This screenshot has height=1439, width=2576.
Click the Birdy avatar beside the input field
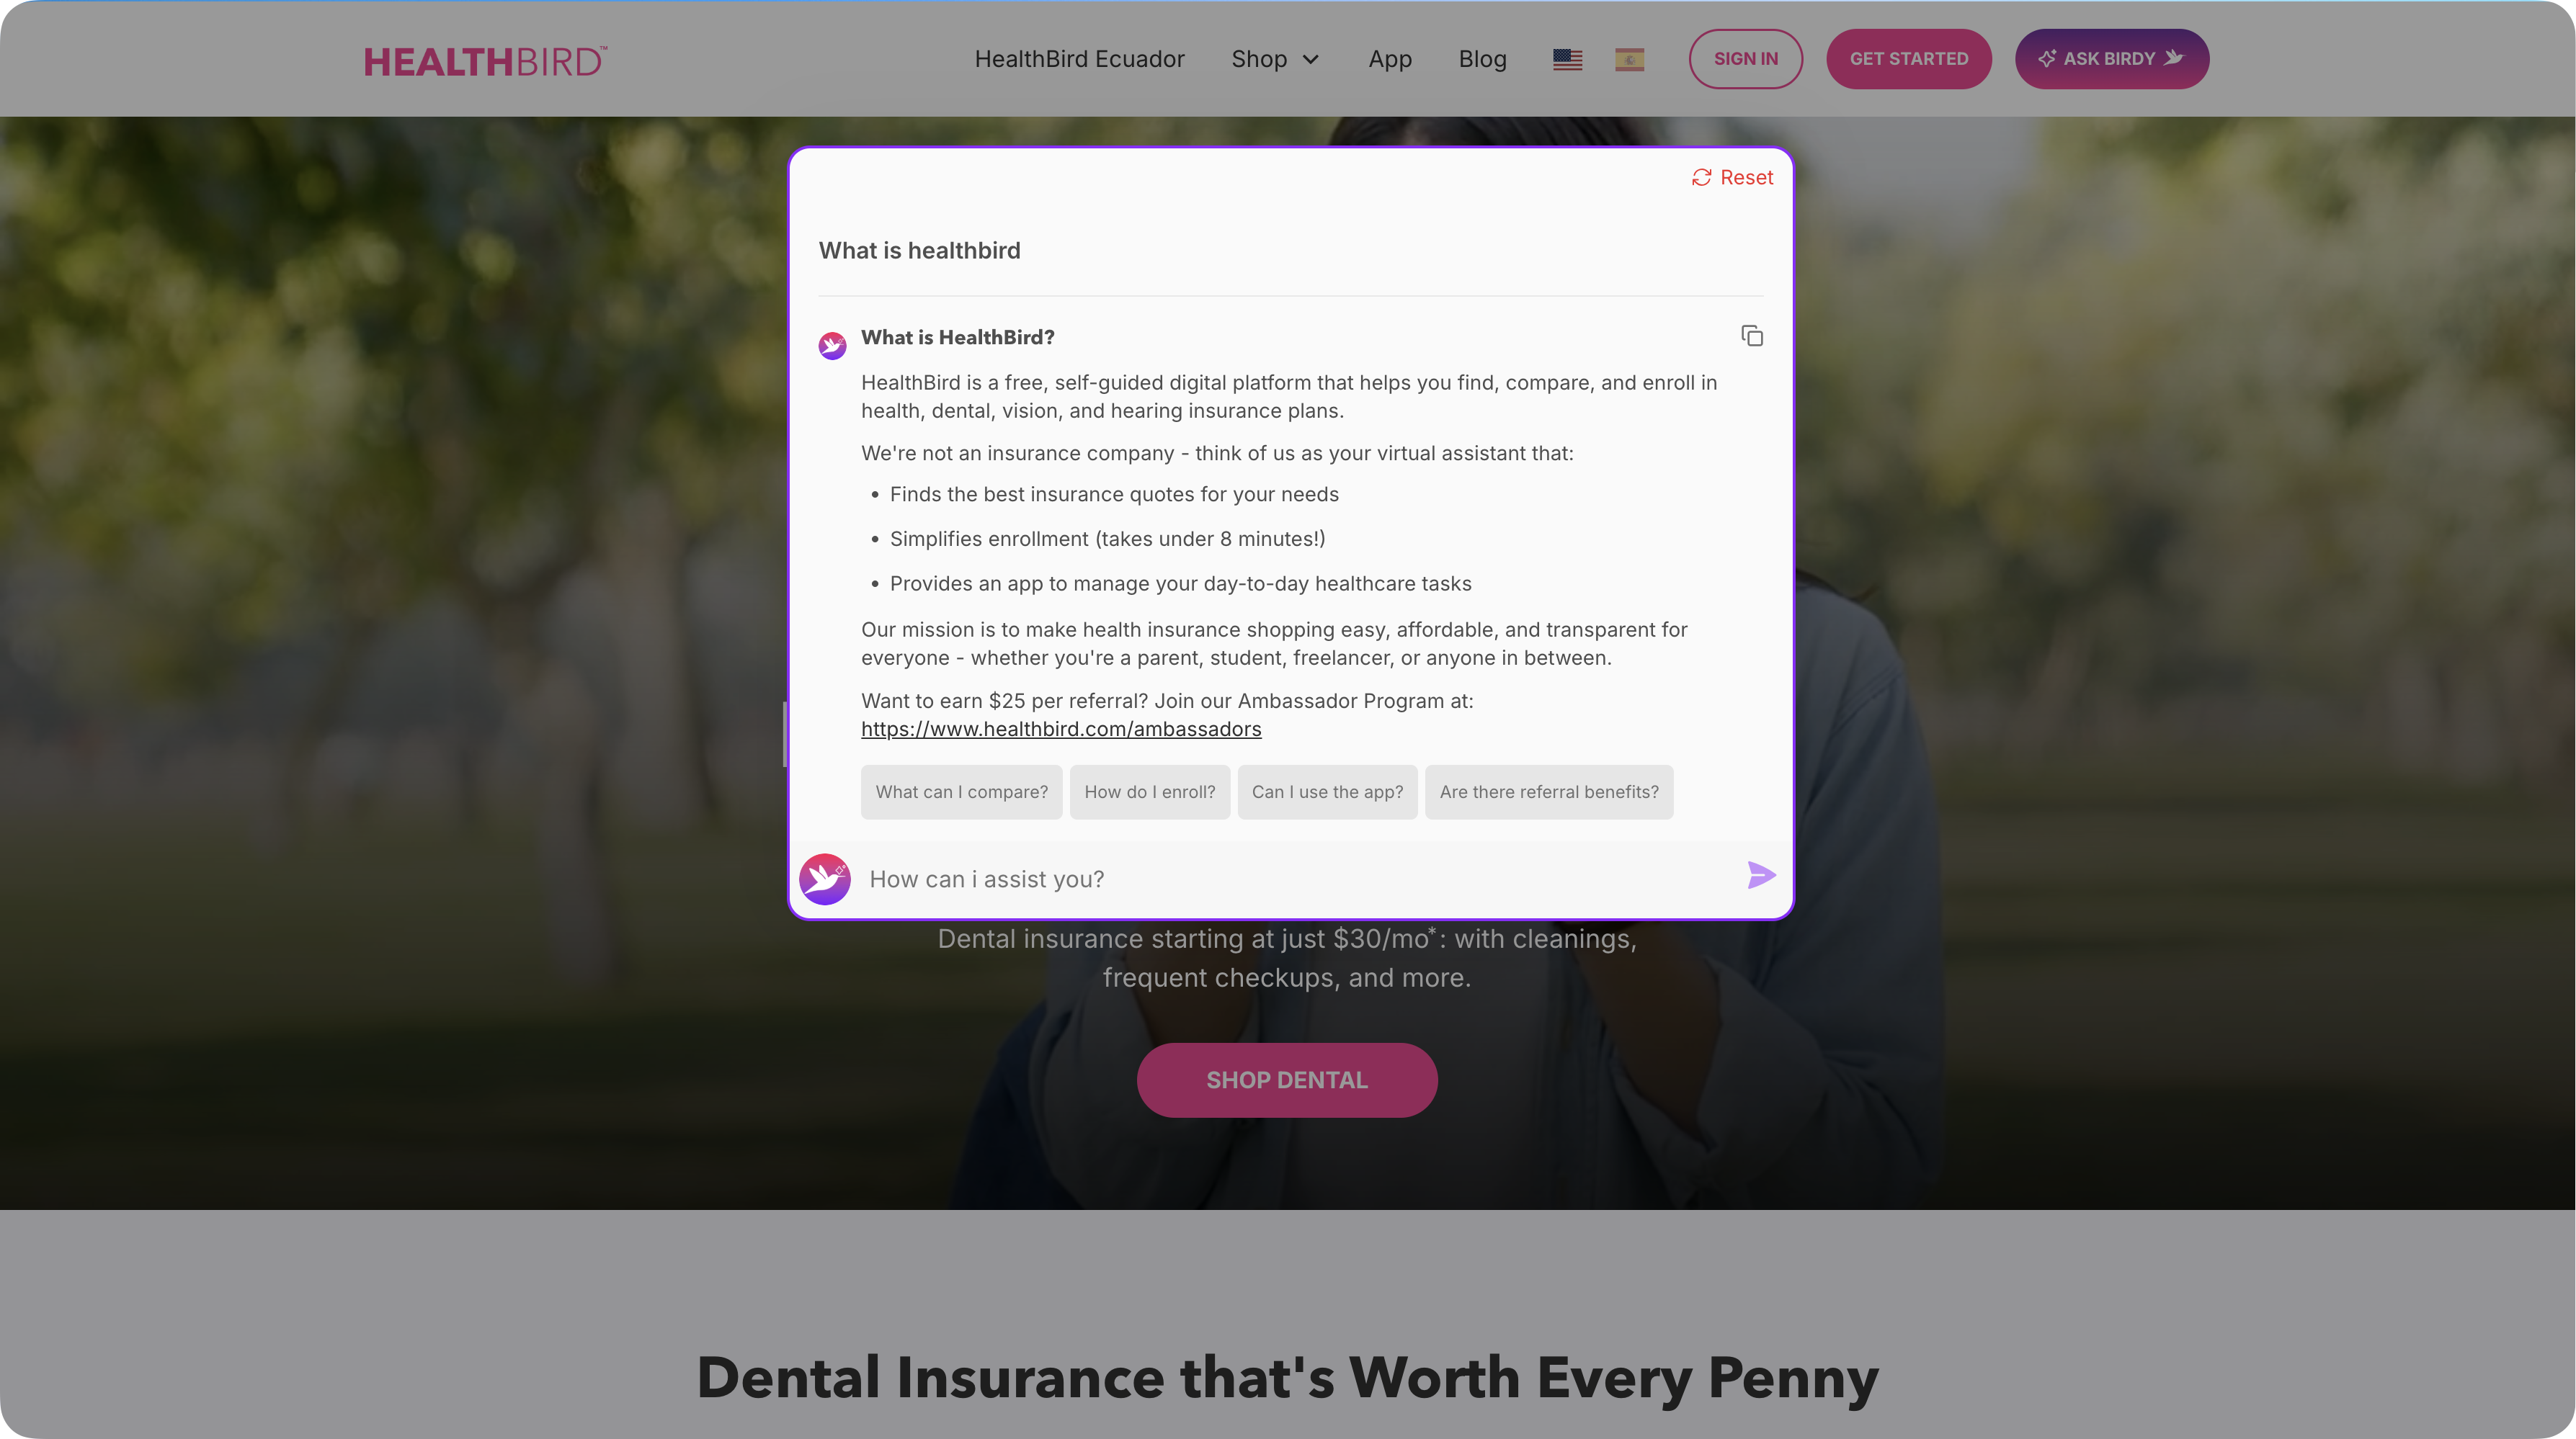(825, 879)
